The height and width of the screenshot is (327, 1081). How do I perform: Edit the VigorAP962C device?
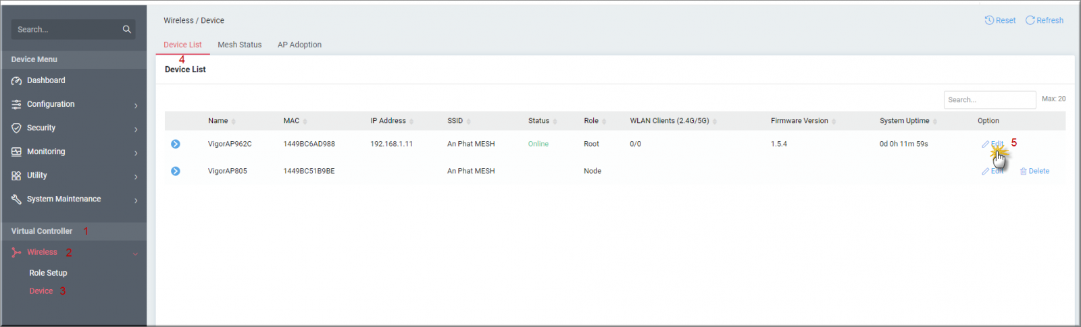click(x=992, y=144)
